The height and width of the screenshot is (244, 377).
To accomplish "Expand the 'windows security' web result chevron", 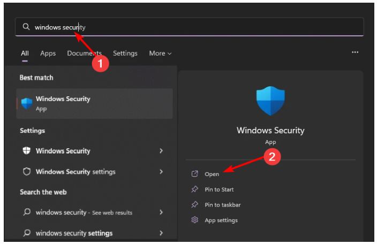I will point(161,212).
